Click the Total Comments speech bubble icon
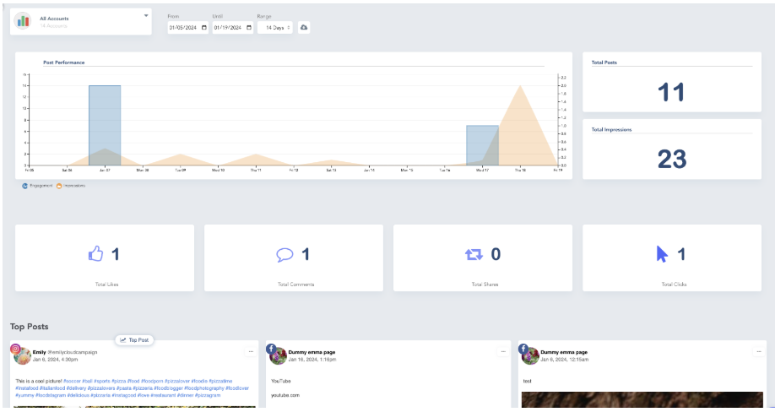The width and height of the screenshot is (775, 412). (x=285, y=254)
